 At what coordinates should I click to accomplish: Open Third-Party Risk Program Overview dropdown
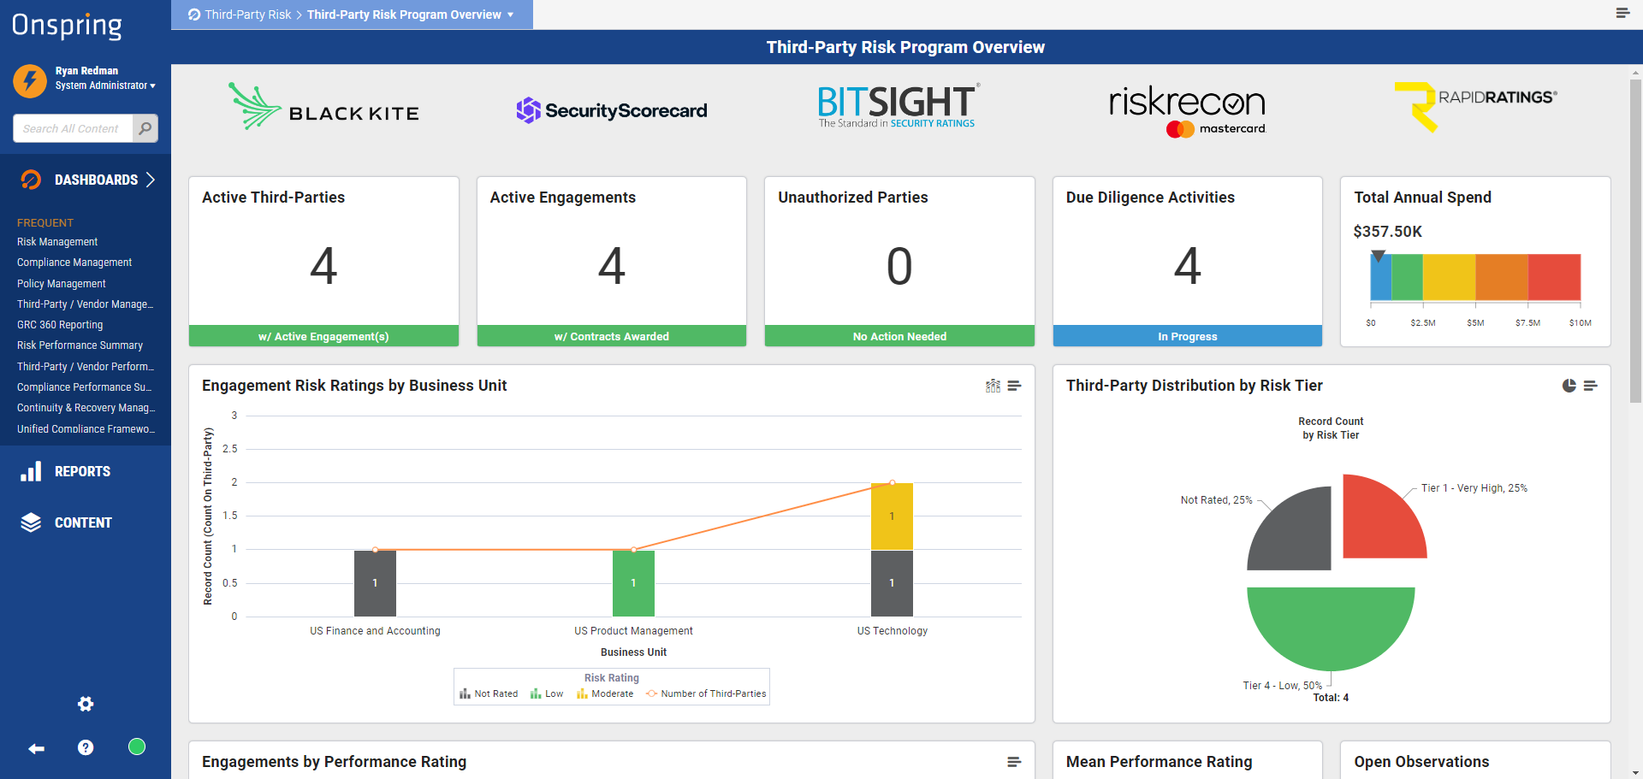(511, 15)
